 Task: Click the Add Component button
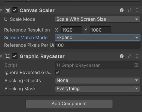[69, 104]
